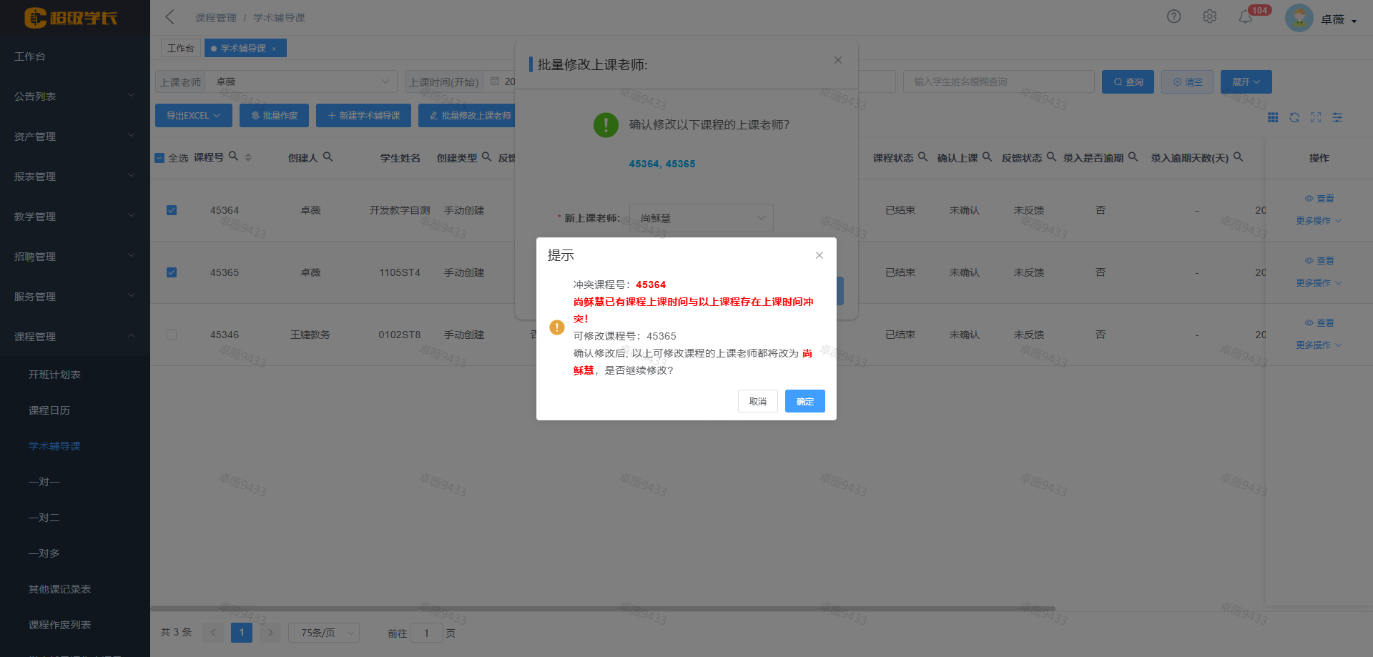Click the 确定 button in the warning dialog
Viewport: 1373px width, 657px height.
coord(804,401)
